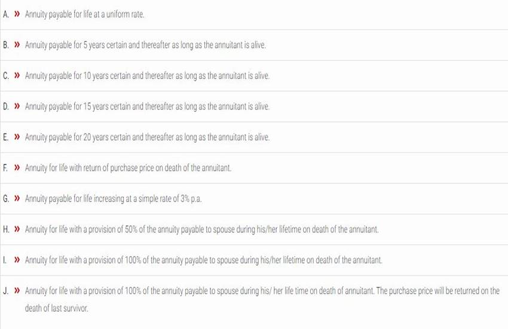Select the 15 years certain annuity text
508x329 pixels.
[147, 106]
